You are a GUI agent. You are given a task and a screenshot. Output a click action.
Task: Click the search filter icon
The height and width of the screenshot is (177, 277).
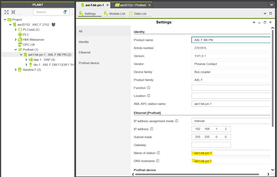coord(65,12)
